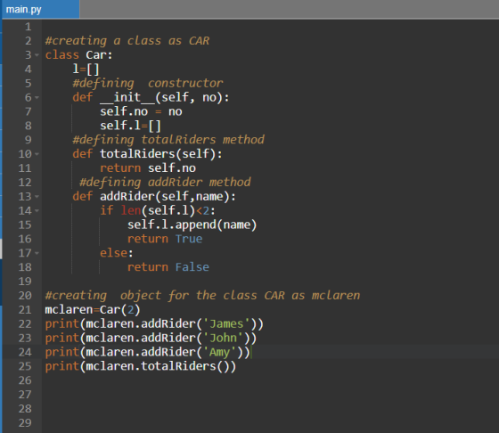Click 'return True' on line 16
499x433 pixels.
tap(165, 239)
